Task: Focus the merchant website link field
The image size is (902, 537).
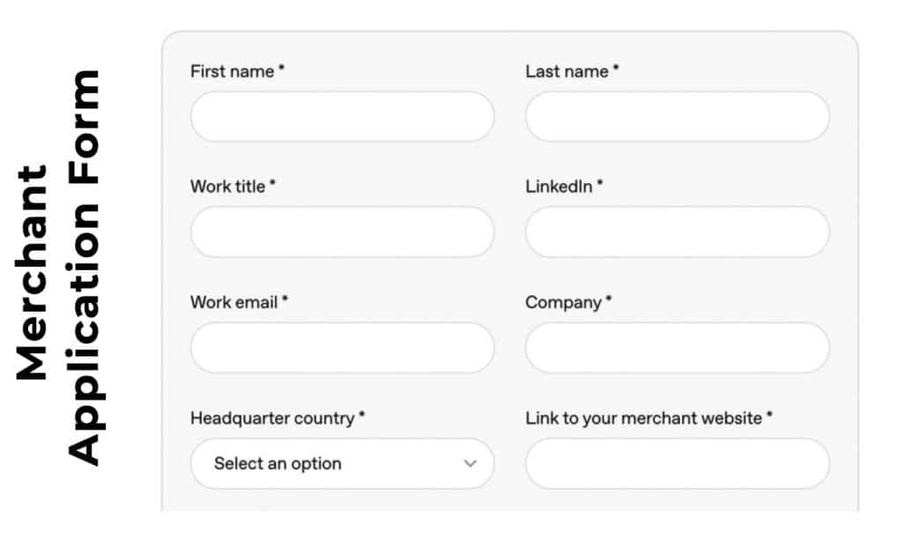Action: [x=676, y=464]
